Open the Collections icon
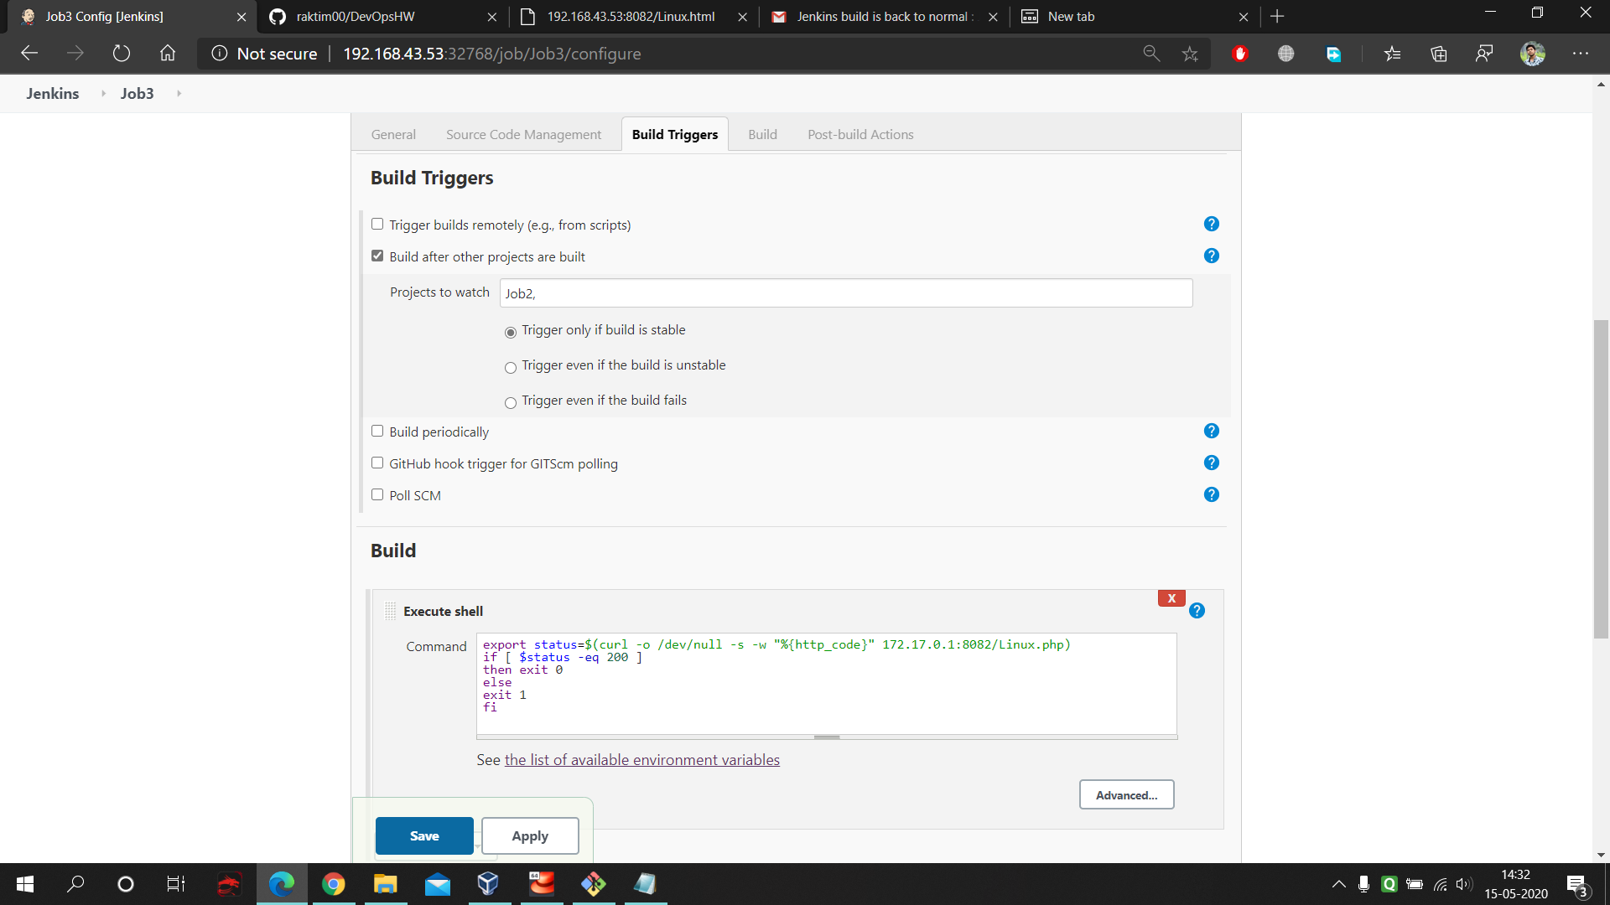Viewport: 1610px width, 905px height. pos(1439,54)
